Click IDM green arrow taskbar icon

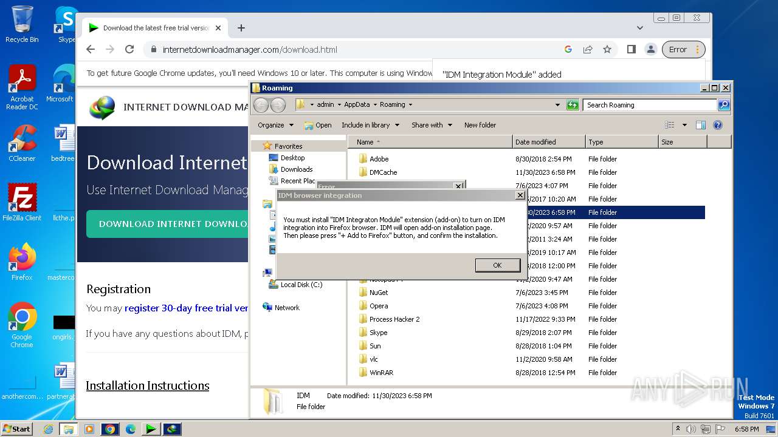[x=151, y=429]
